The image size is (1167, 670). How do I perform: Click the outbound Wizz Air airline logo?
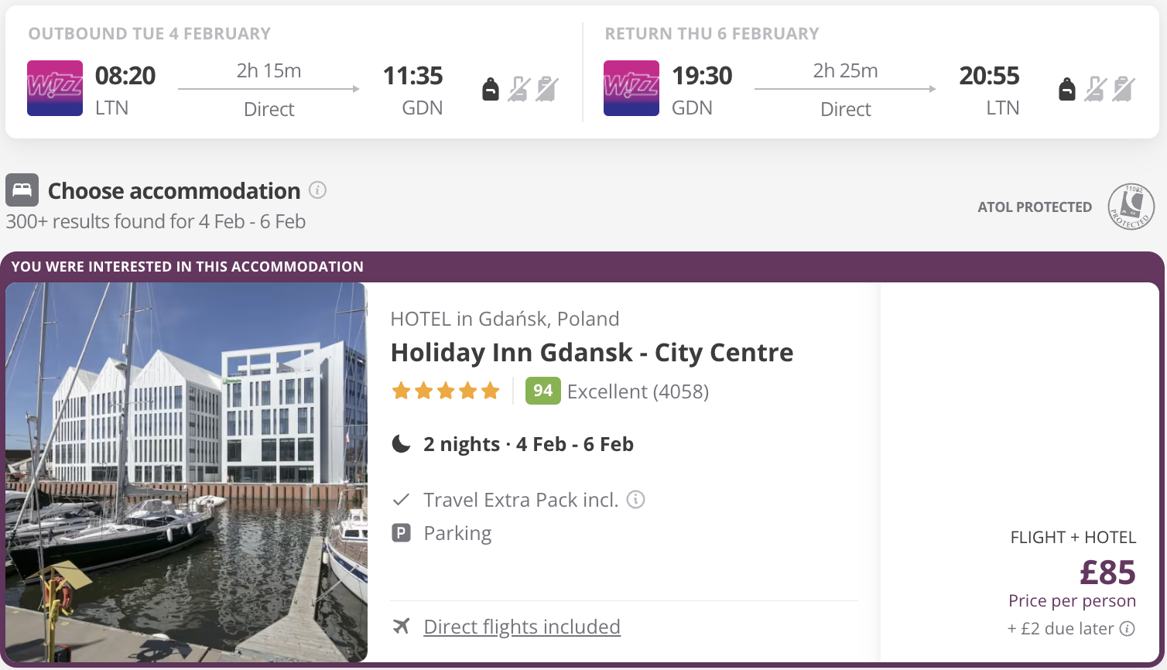(55, 88)
